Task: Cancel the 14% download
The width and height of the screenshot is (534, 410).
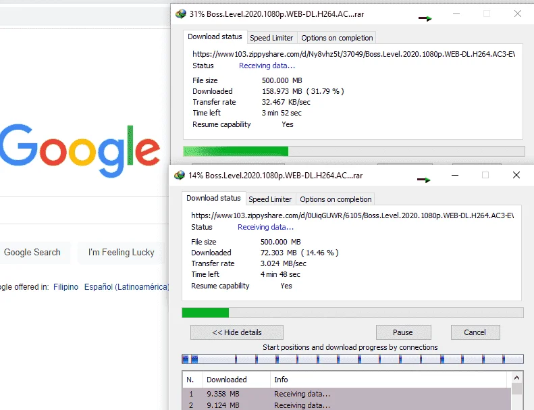Action: point(475,332)
